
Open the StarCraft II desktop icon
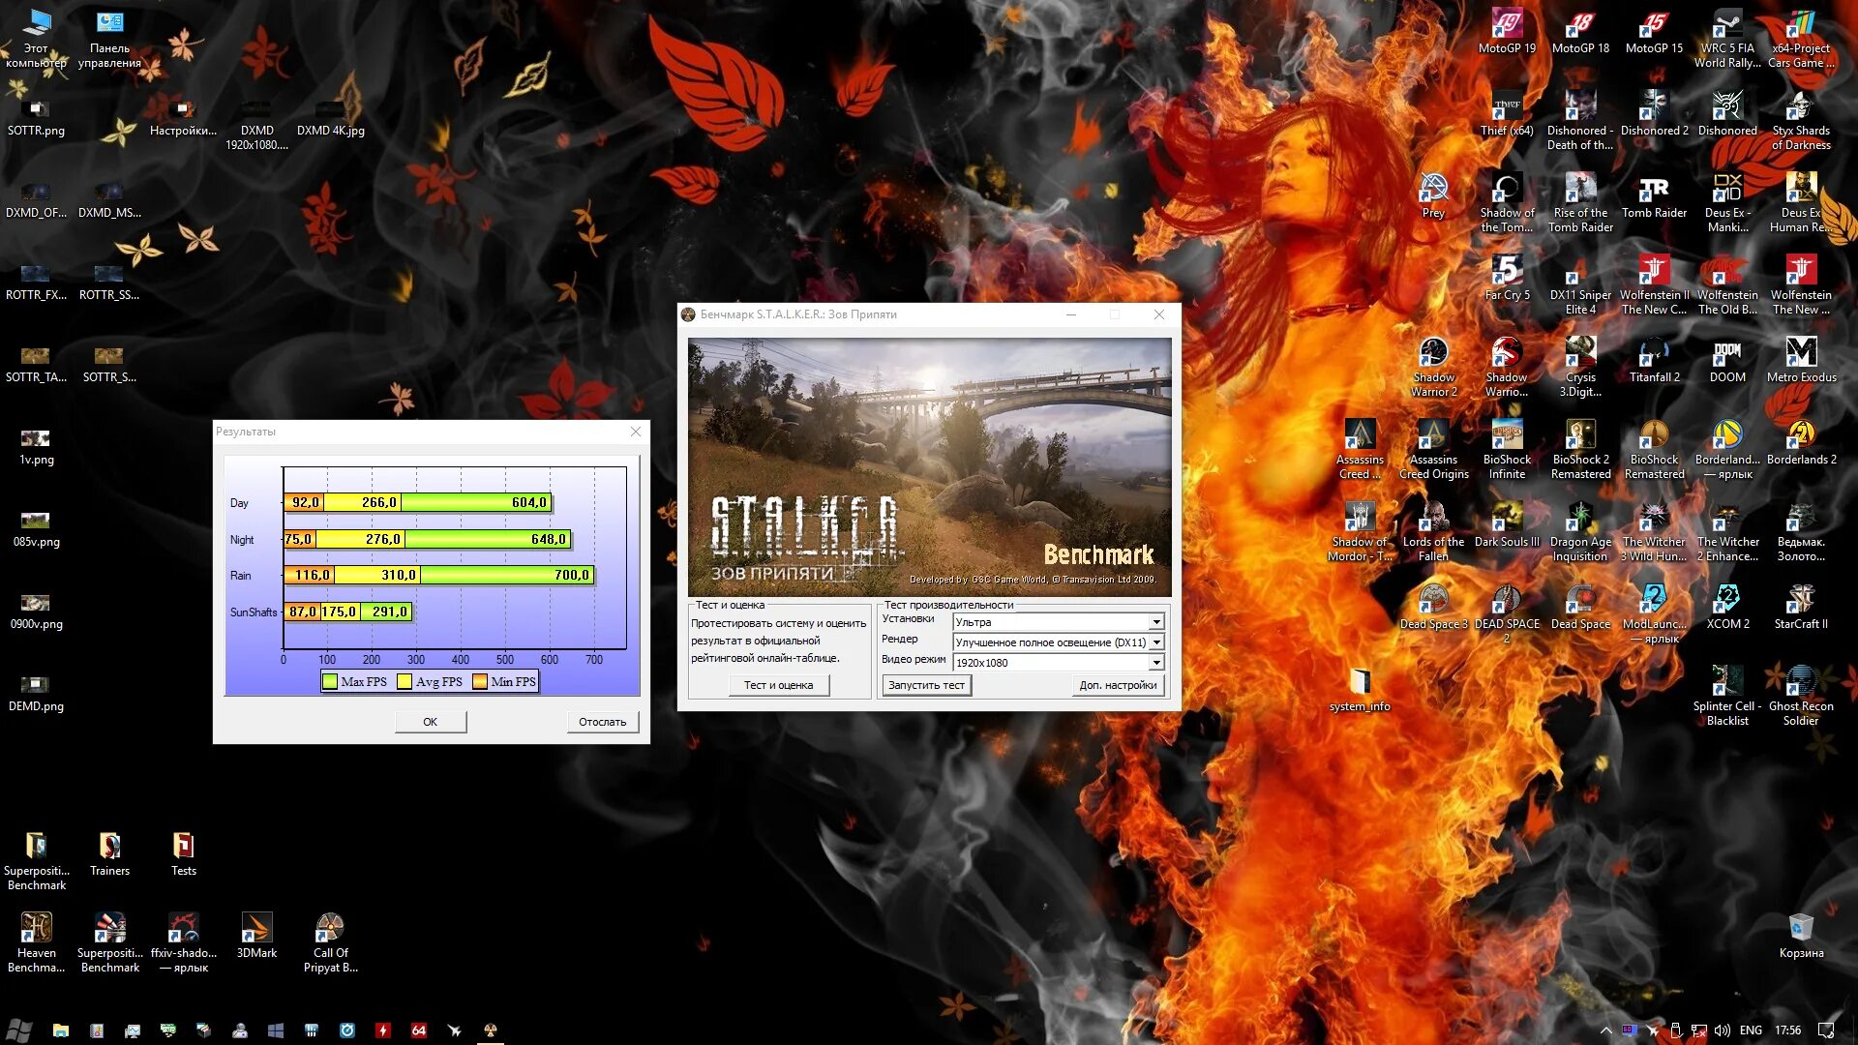tap(1801, 608)
